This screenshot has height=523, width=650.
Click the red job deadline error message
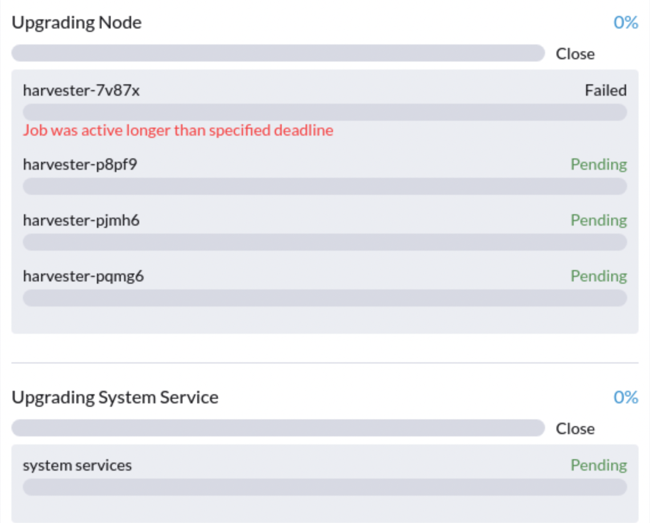178,130
